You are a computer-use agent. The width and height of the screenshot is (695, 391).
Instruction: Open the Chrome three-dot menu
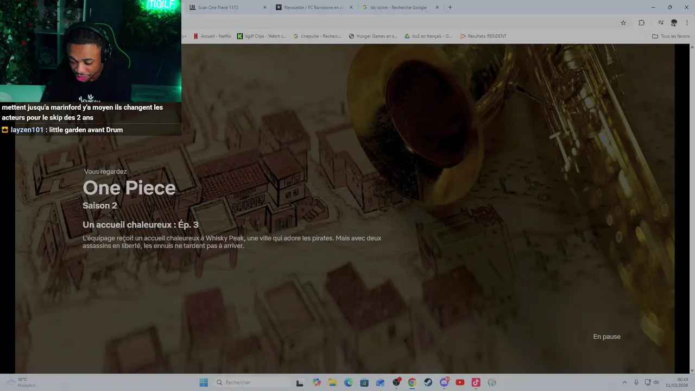(x=687, y=23)
